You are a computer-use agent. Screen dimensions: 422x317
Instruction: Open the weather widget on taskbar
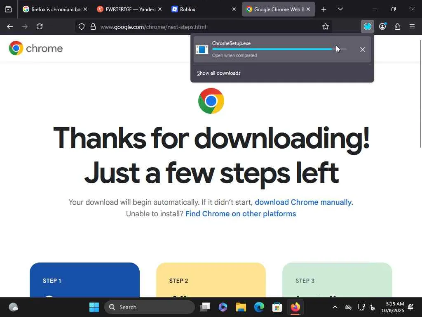[13, 307]
